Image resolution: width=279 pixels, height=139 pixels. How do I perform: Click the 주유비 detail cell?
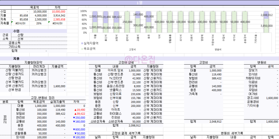tap(116, 118)
